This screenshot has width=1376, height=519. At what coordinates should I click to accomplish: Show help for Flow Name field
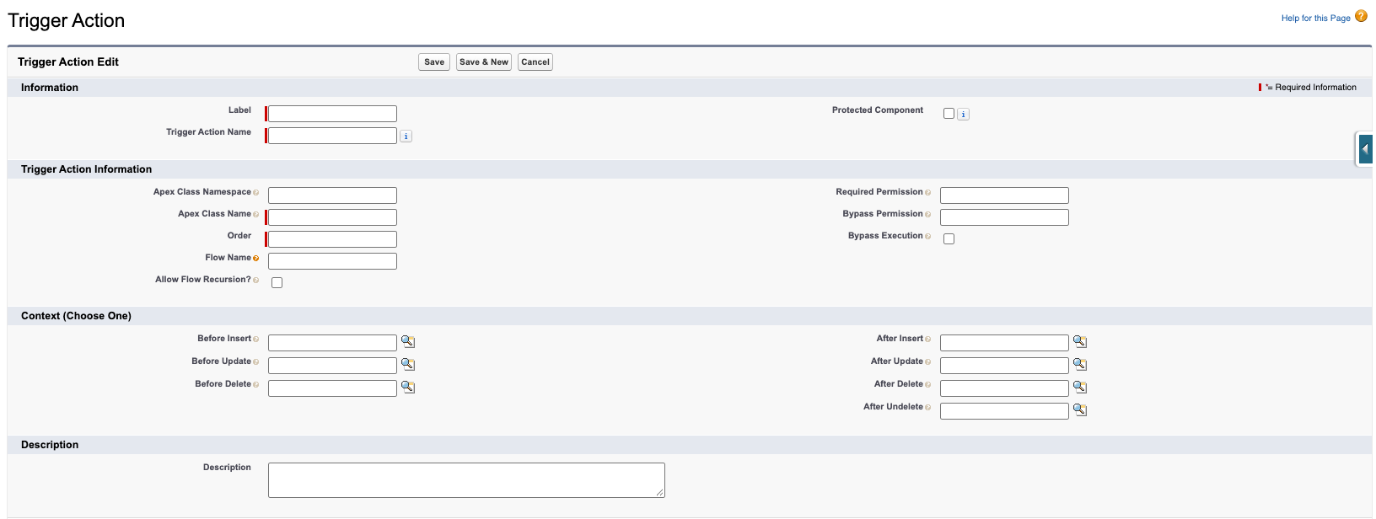pos(256,259)
